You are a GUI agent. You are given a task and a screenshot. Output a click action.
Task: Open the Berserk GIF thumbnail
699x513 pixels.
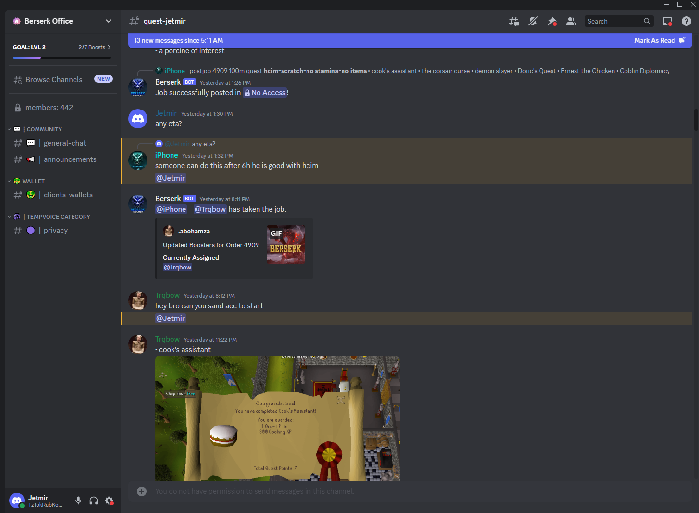286,244
